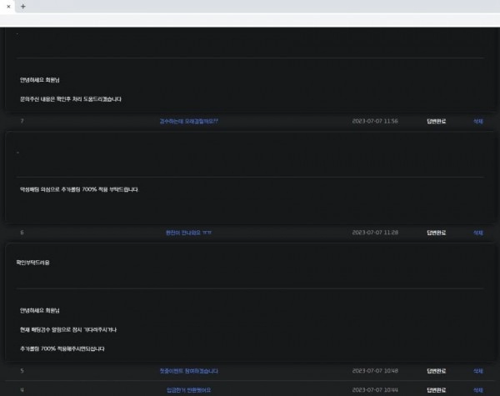
Task: Open a new browser tab
Action: [23, 7]
